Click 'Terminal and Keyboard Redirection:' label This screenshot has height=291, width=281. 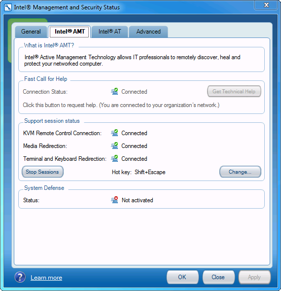tap(65, 159)
